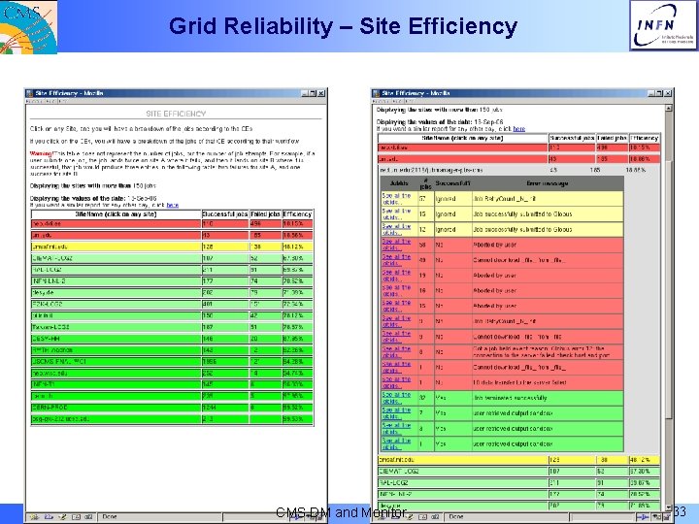Select RWTH-Aachen site in left window
Image resolution: width=699 pixels, height=524 pixels.
coord(116,349)
